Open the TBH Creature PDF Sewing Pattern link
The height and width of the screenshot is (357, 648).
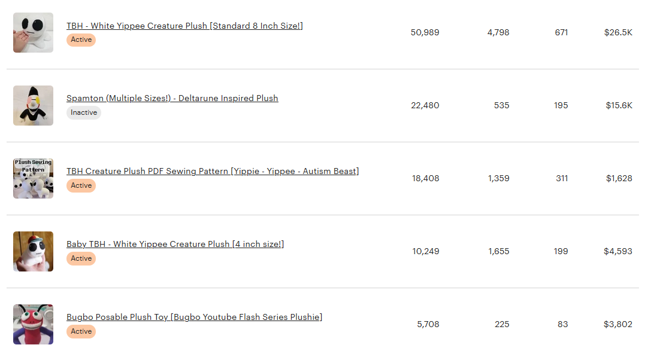[213, 171]
